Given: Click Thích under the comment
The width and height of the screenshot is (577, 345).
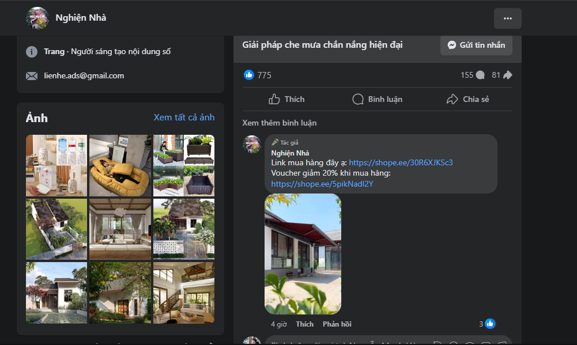Looking at the screenshot, I should click(x=305, y=324).
